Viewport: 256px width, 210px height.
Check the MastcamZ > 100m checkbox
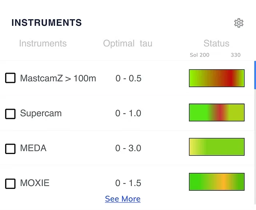(10, 78)
